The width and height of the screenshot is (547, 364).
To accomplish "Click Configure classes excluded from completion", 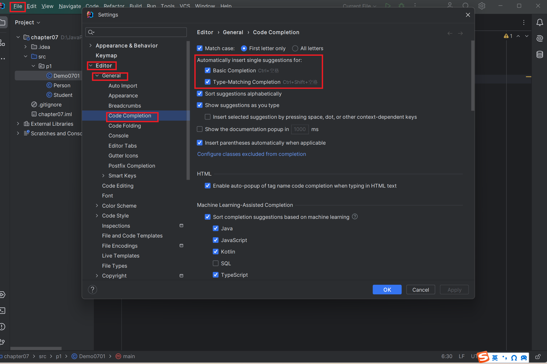I will click(251, 154).
